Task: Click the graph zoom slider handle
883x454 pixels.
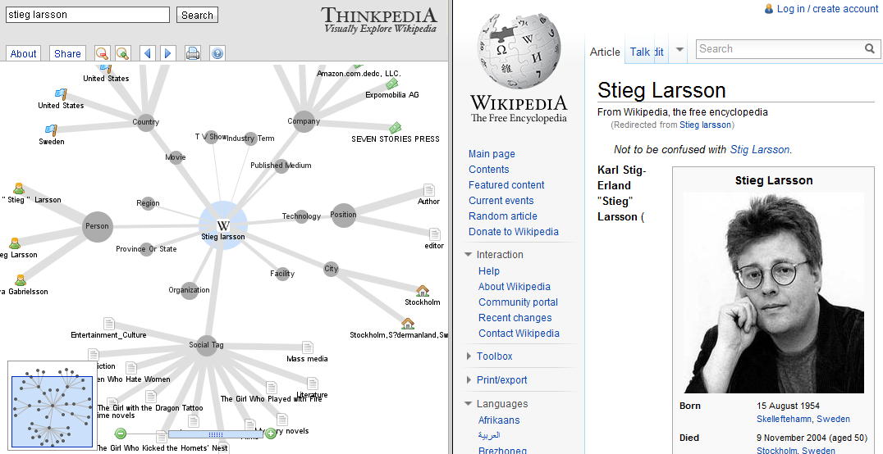Action: coord(216,434)
